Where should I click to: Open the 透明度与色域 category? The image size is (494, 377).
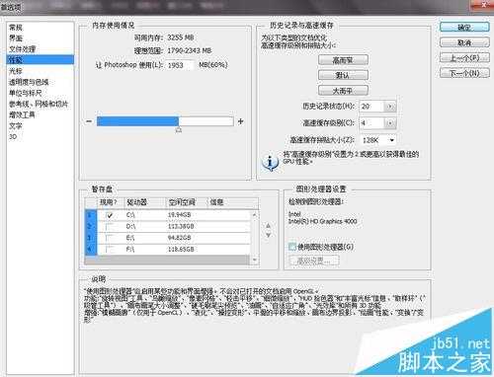click(29, 82)
